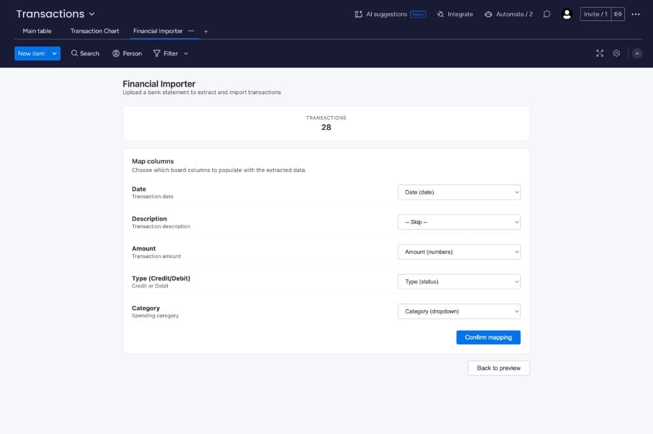This screenshot has height=434, width=653.
Task: Copy board link icon next to Invite
Action: [618, 14]
